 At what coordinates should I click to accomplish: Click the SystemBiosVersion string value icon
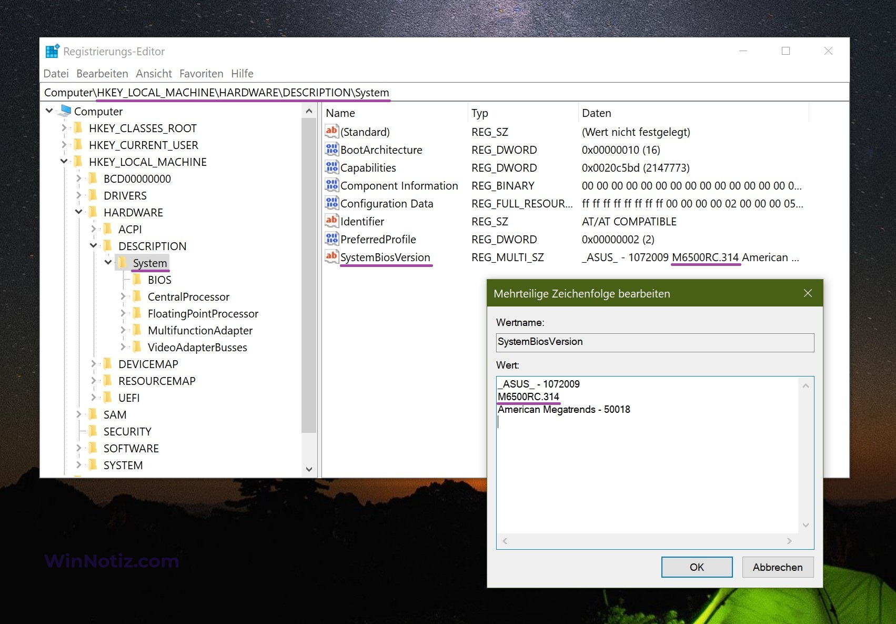[331, 257]
